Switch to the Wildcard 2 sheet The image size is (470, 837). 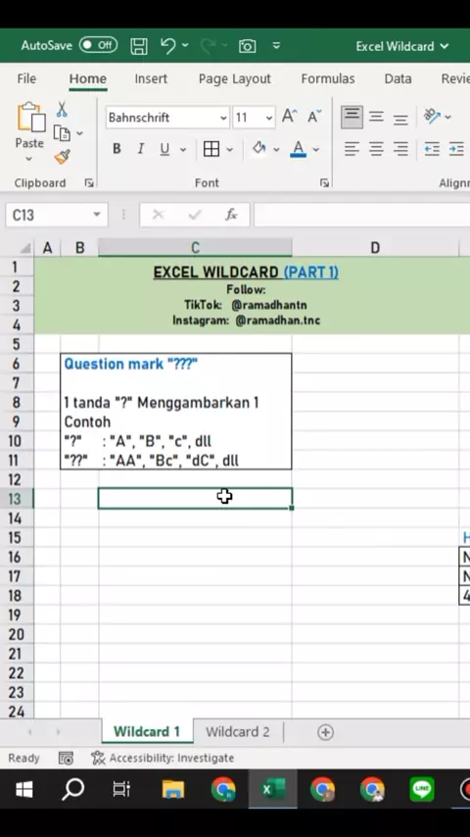pos(237,731)
